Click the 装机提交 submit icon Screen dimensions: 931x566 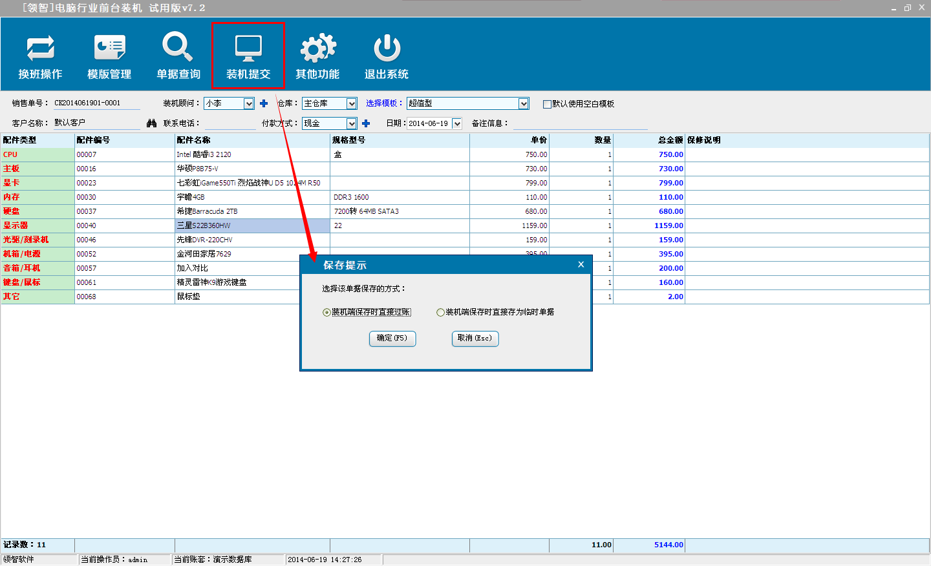248,48
